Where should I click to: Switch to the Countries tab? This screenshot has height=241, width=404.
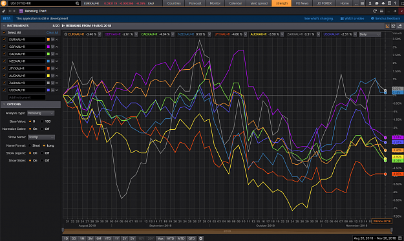pyautogui.click(x=174, y=3)
